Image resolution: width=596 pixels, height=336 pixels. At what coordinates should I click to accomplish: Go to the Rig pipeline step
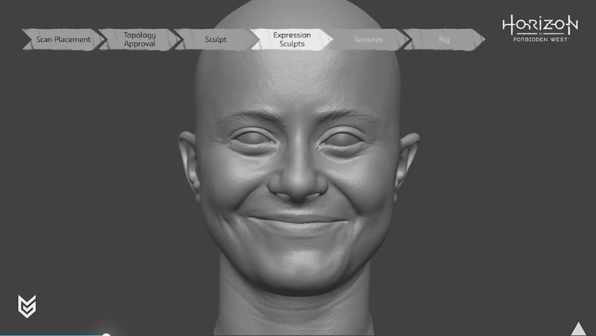(x=444, y=40)
